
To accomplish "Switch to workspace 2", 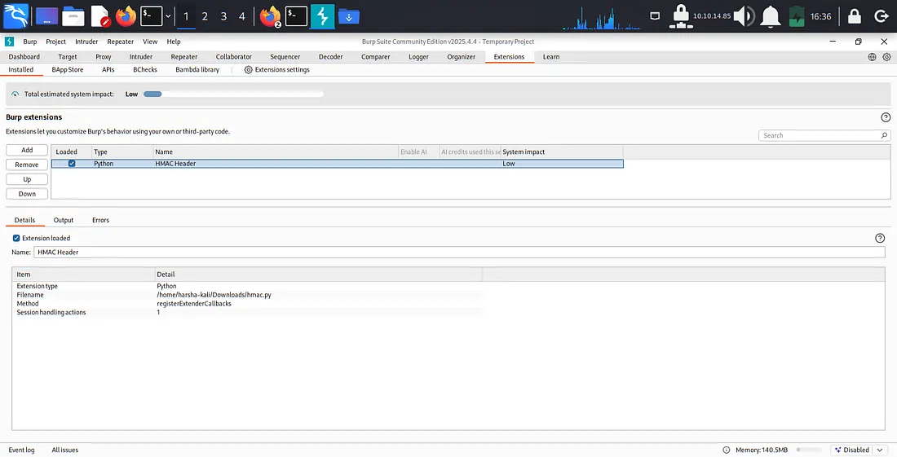I will point(205,16).
